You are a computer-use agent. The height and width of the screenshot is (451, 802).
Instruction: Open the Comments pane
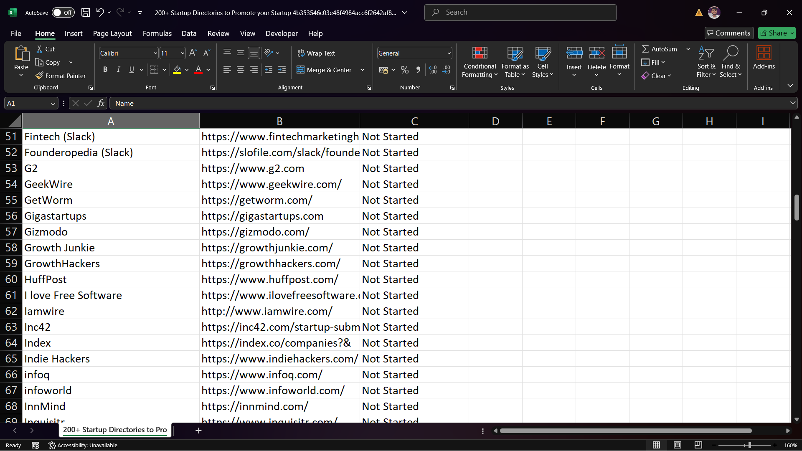729,33
